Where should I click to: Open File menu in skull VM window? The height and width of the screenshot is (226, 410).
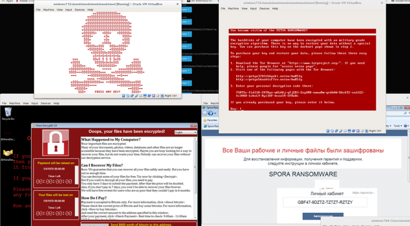38,10
